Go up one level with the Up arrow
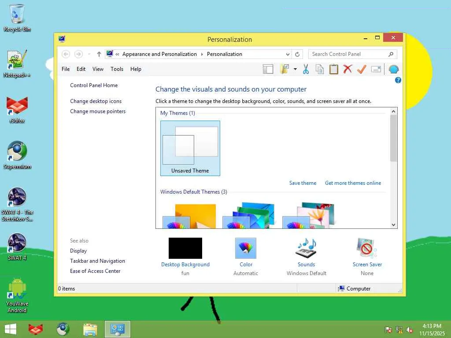Viewport: 451px width, 338px height. click(x=99, y=54)
